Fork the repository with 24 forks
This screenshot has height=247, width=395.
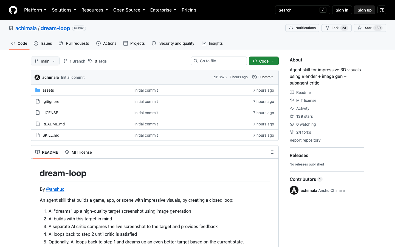click(337, 28)
